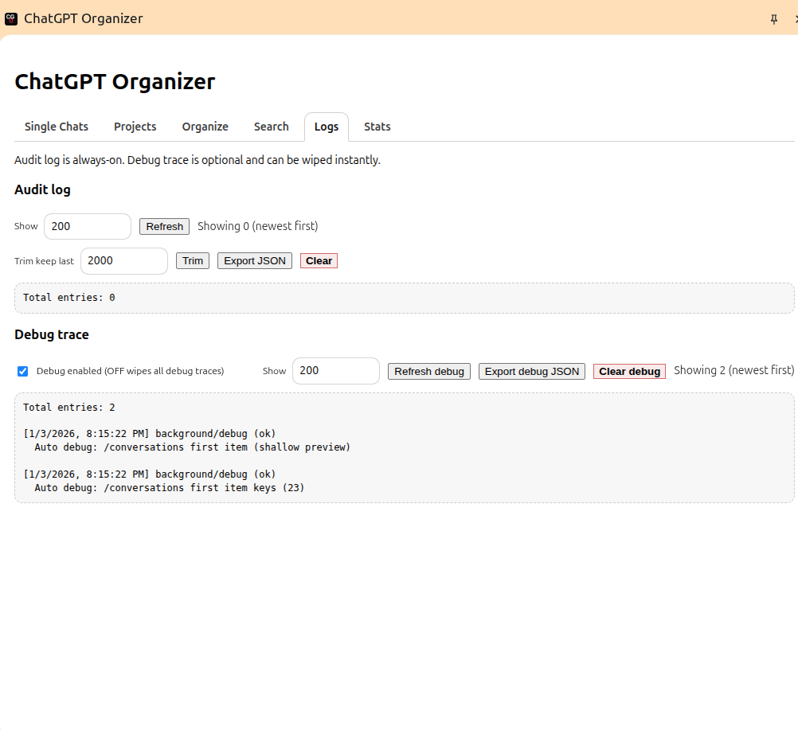Click the ChatGPT Organizer logo in title bar
The height and width of the screenshot is (730, 798).
tap(11, 18)
